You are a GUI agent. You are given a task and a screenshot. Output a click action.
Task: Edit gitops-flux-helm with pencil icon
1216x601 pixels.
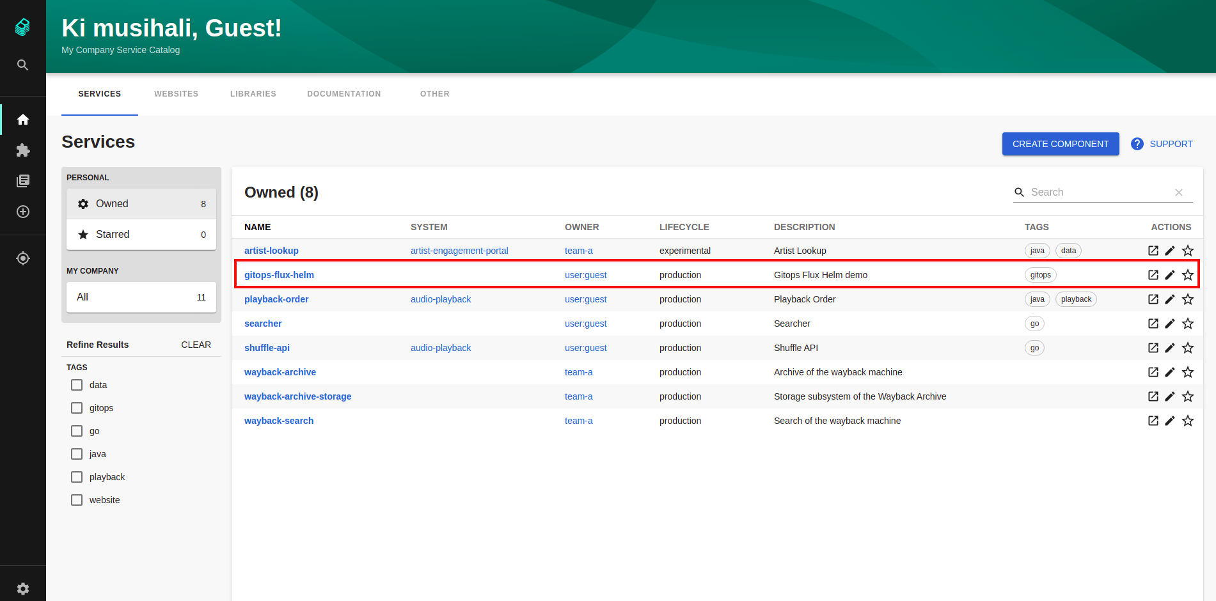1170,275
